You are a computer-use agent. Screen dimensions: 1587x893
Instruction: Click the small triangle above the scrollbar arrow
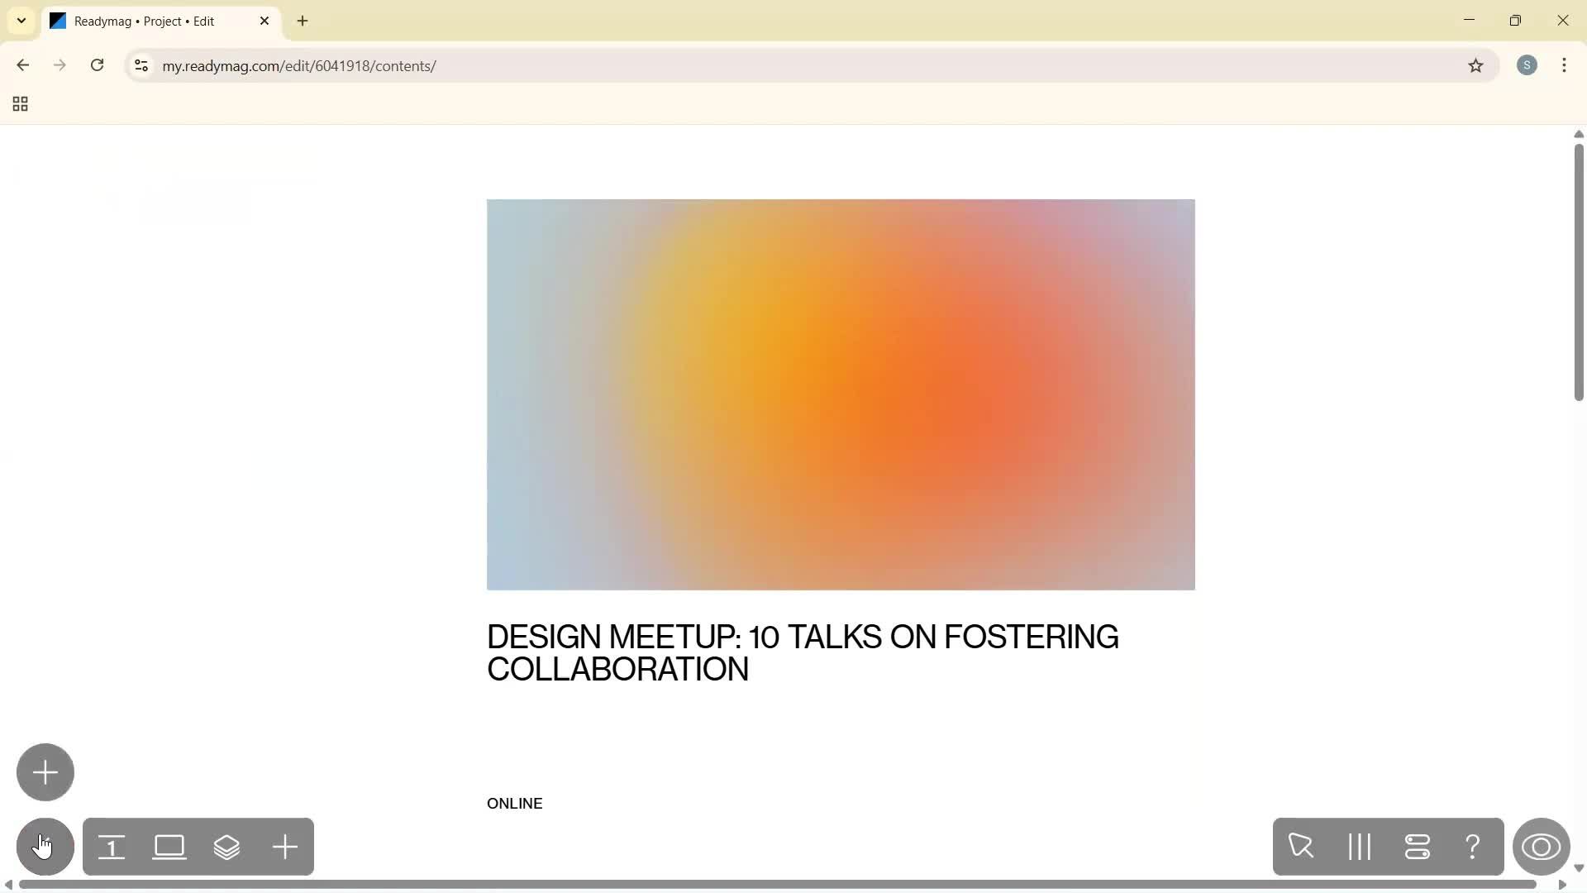1579,134
